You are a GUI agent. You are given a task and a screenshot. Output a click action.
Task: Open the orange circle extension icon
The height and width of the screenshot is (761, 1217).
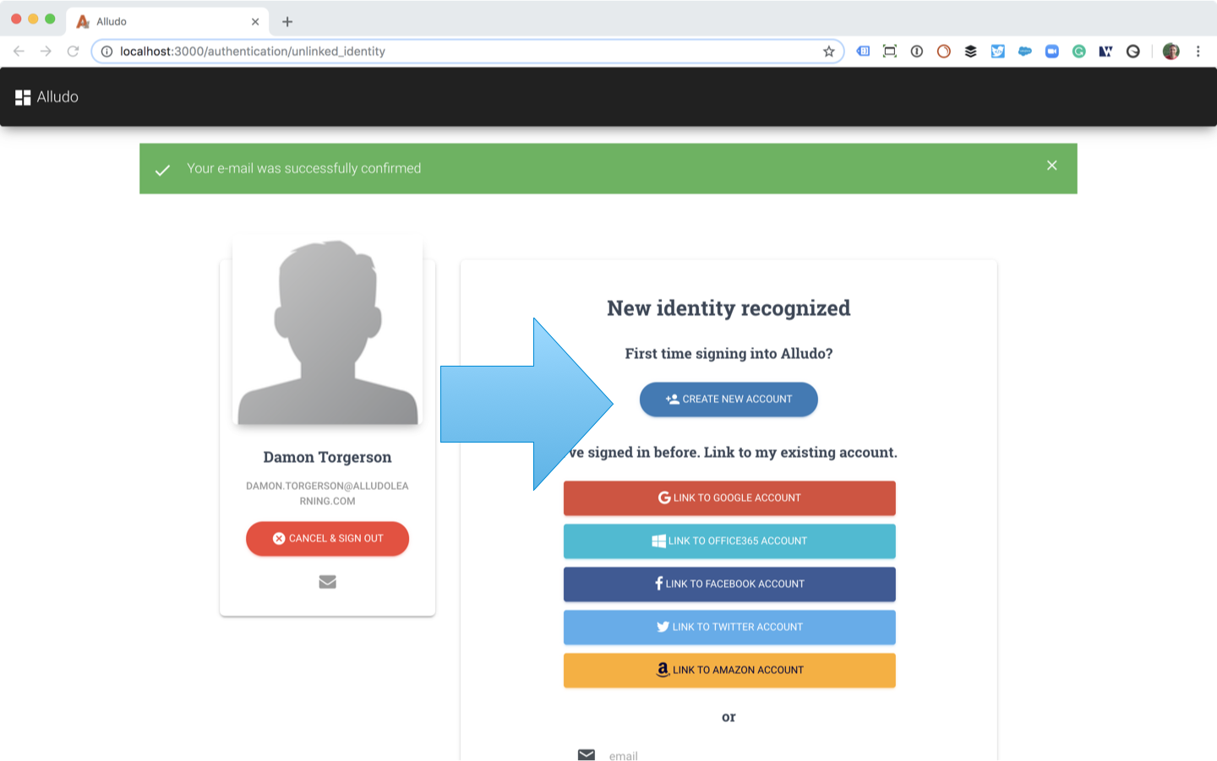[x=944, y=52]
